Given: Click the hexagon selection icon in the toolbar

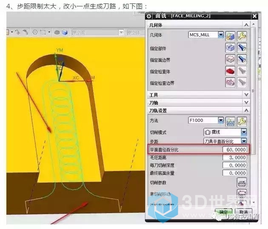Looking at the screenshot, I should (x=35, y=32).
